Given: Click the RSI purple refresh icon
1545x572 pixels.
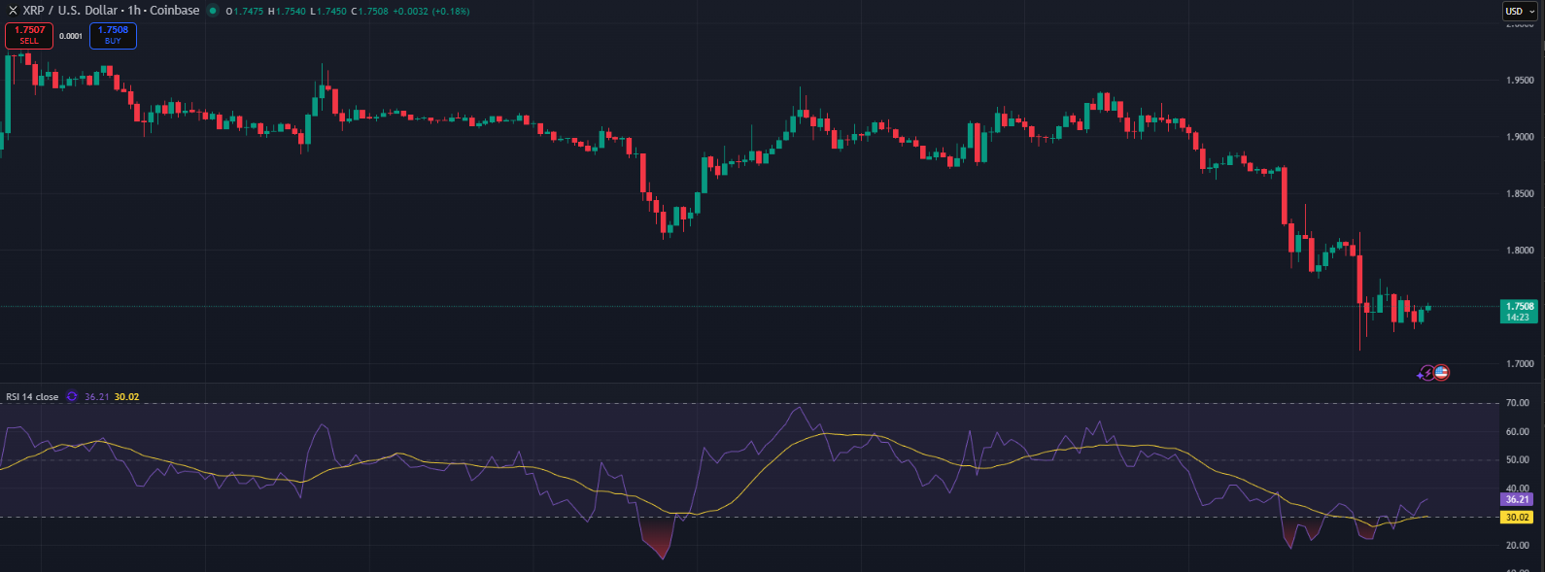Looking at the screenshot, I should [72, 396].
